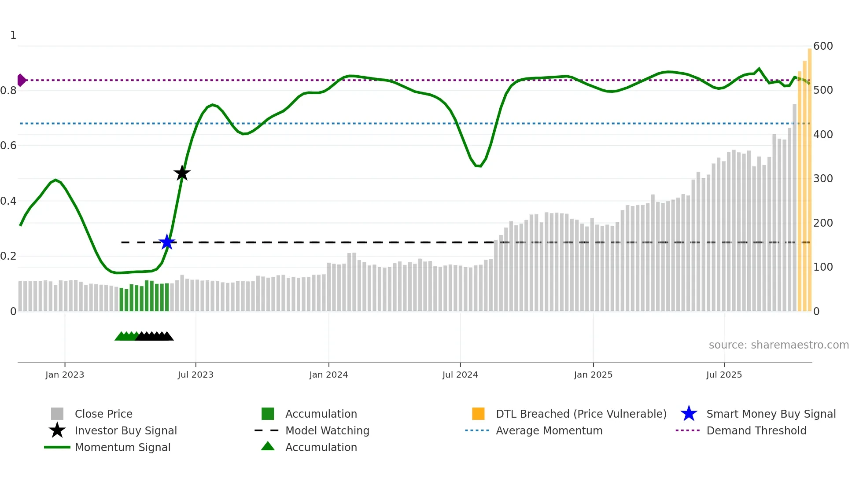Toggle Average Momentum legend entry
863x485 pixels.
pyautogui.click(x=549, y=430)
